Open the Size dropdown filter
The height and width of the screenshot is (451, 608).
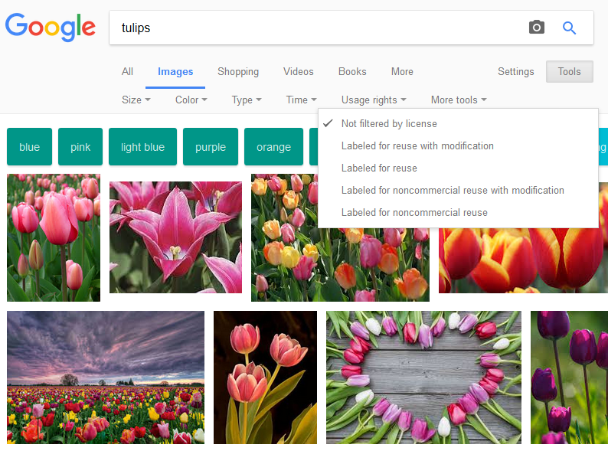(x=136, y=100)
